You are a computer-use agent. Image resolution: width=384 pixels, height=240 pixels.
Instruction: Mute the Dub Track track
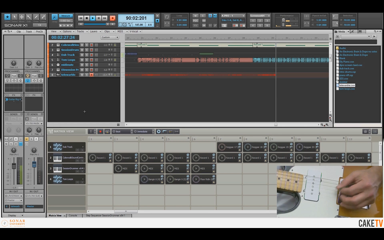click(82, 55)
